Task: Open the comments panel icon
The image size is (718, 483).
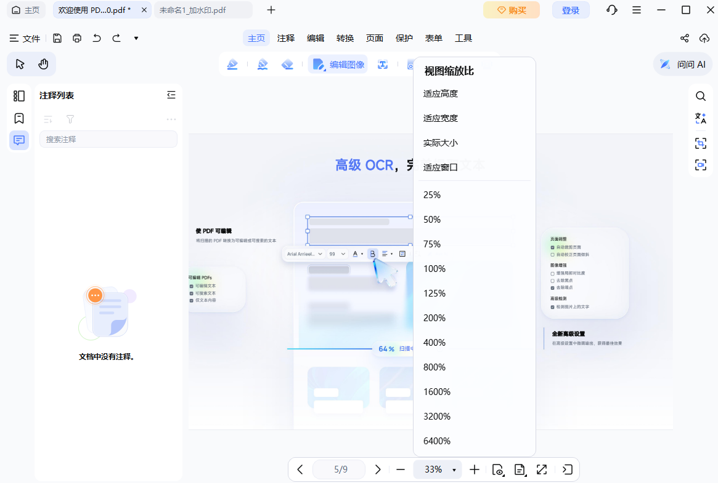Action: (x=18, y=140)
